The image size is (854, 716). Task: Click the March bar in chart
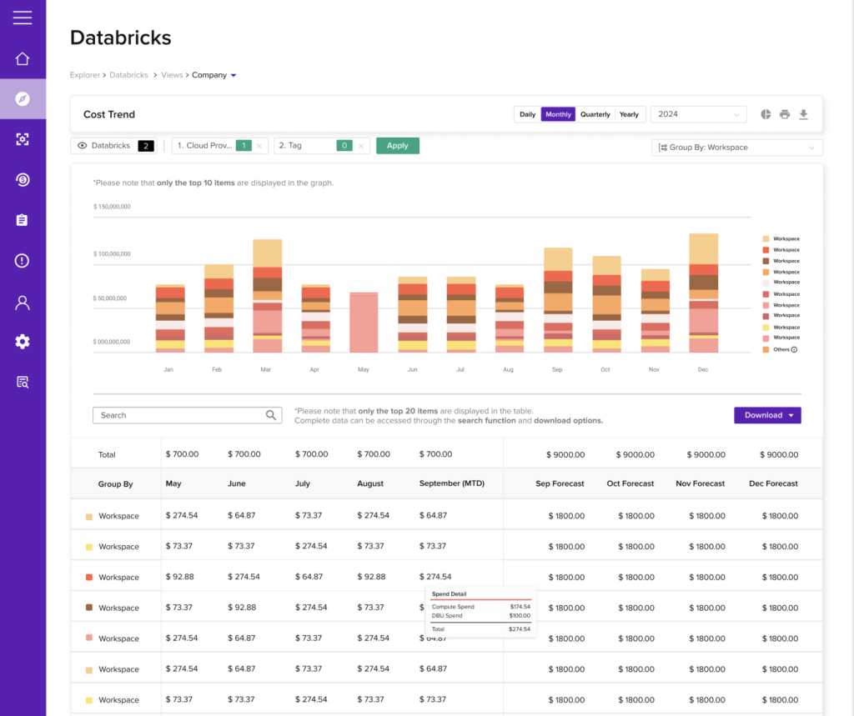click(268, 296)
